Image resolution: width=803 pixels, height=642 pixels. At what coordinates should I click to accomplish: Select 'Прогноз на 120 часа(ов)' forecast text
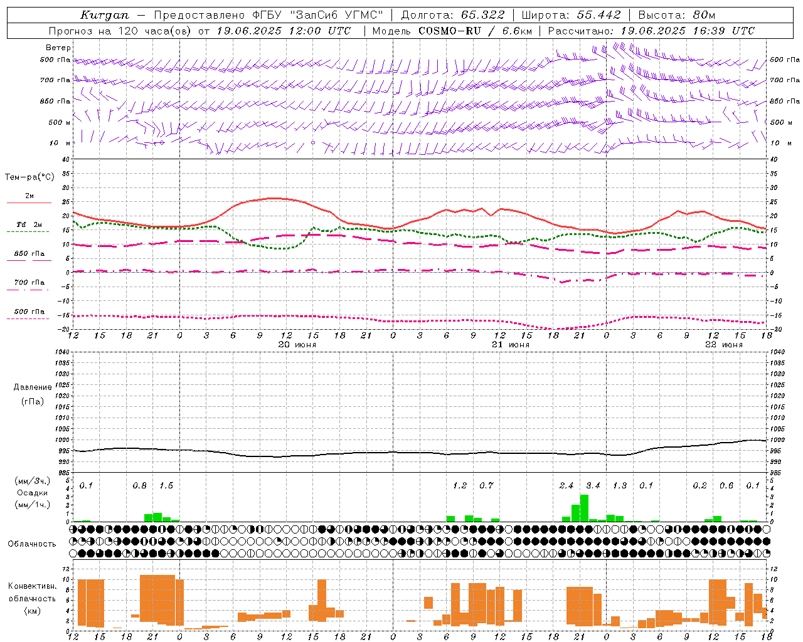pyautogui.click(x=120, y=31)
